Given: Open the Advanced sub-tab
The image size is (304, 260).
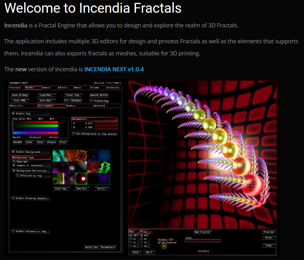Looking at the screenshot, I should click(x=107, y=106).
